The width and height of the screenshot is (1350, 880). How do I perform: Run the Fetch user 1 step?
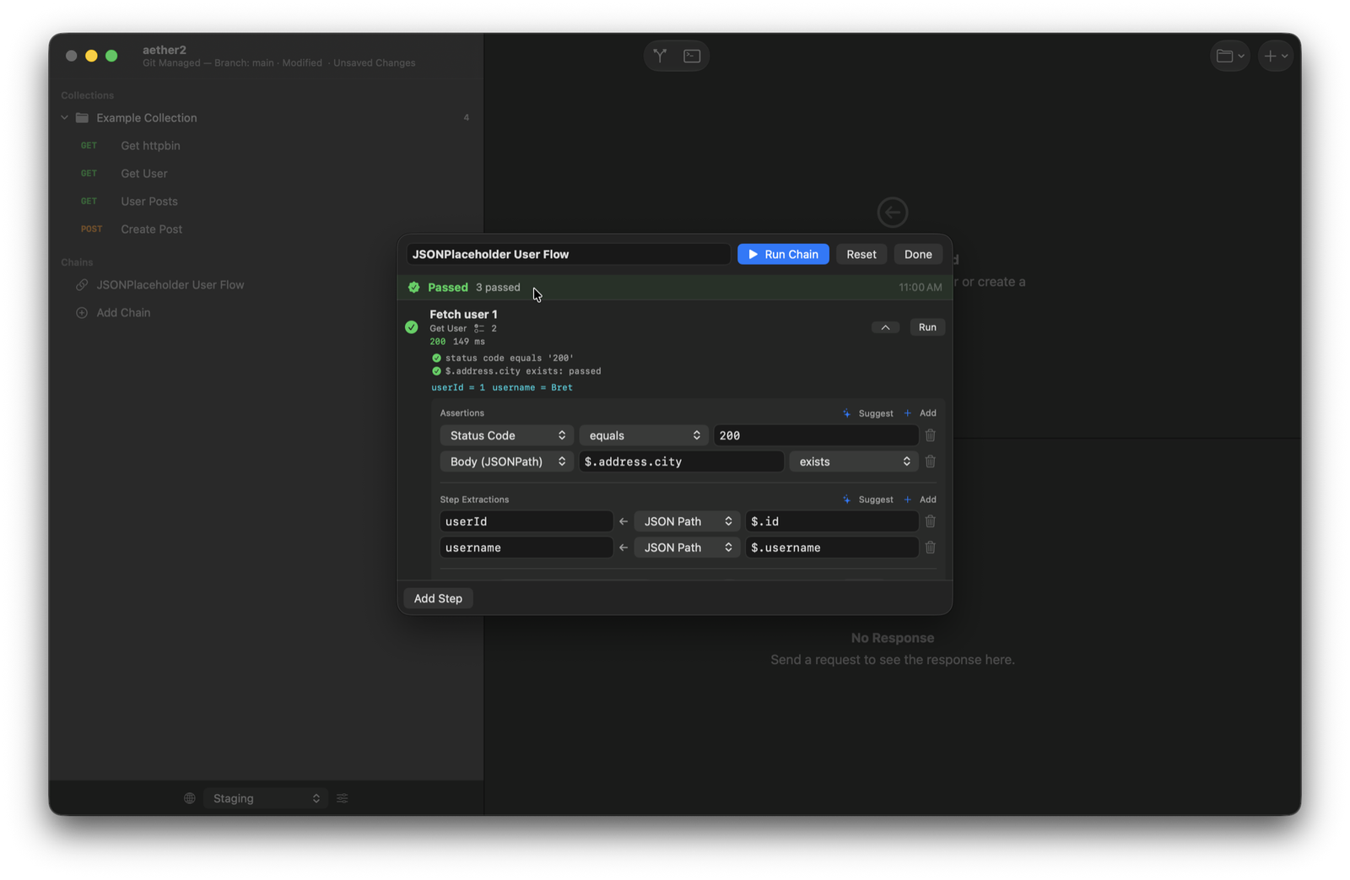coord(927,327)
